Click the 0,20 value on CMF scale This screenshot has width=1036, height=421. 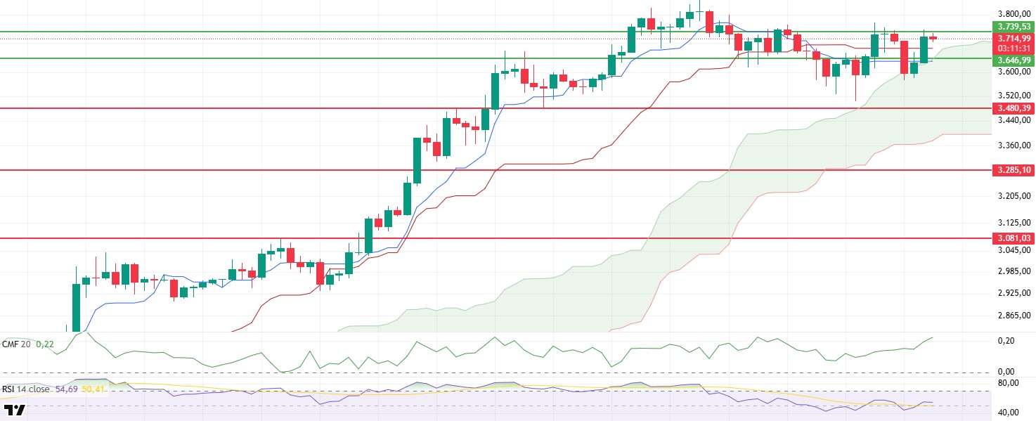1006,341
